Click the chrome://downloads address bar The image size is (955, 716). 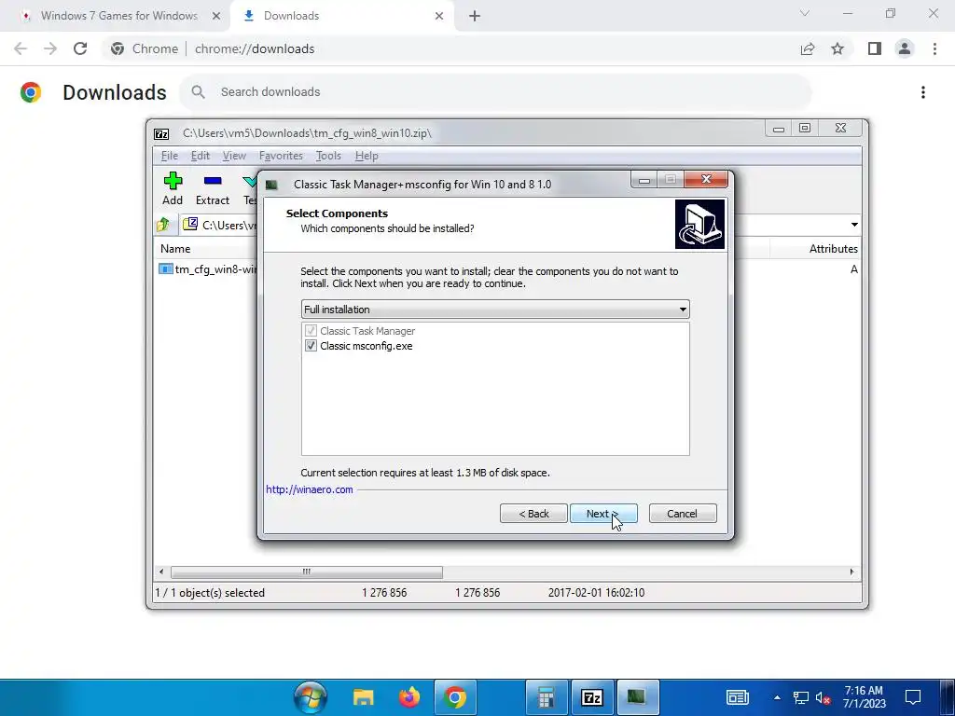[x=255, y=48]
